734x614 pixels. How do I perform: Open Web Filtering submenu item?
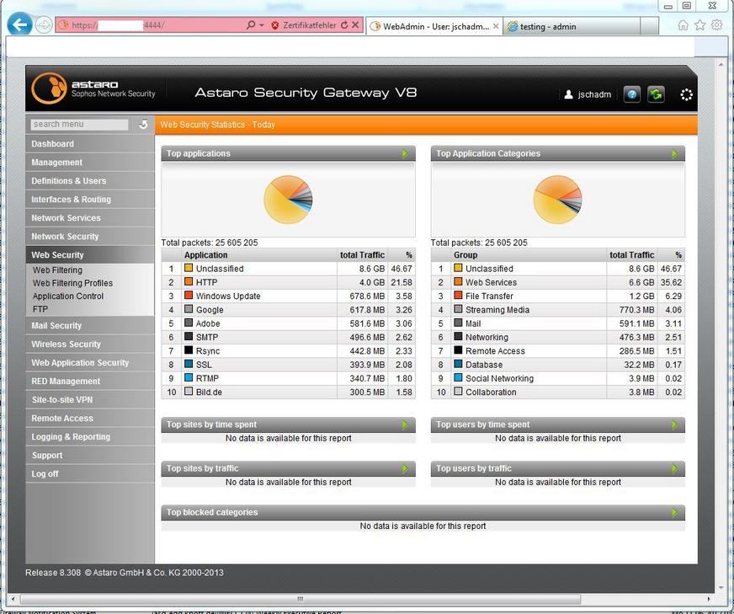click(x=57, y=270)
